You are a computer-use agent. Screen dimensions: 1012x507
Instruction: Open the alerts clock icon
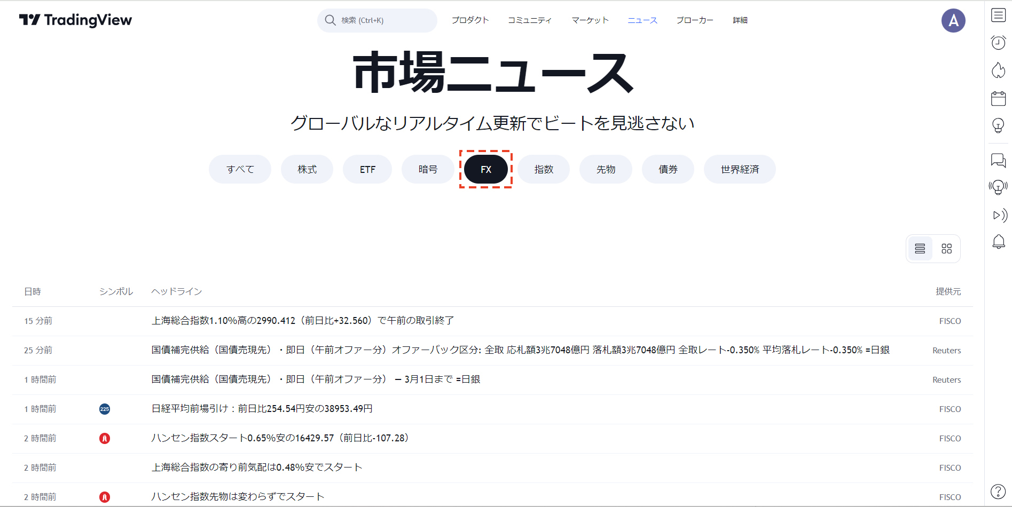tap(998, 43)
